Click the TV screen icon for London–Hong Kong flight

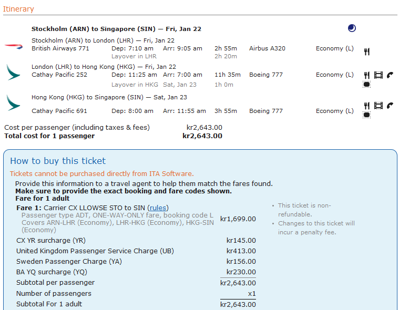367,84
